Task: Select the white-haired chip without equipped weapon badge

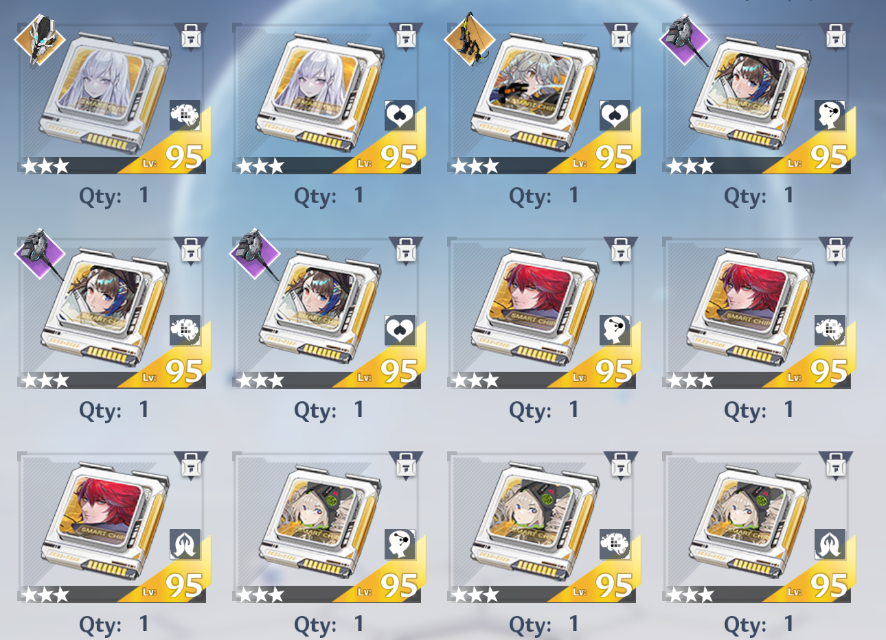Action: tap(327, 99)
